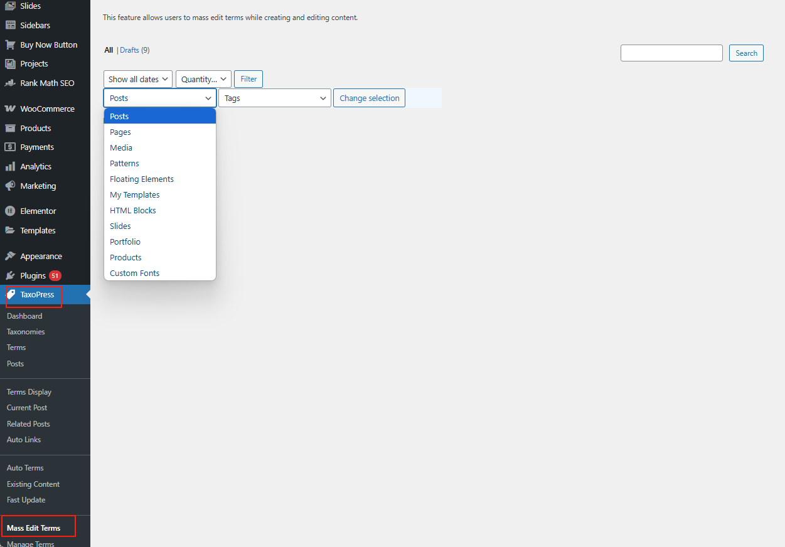Click the Buy Now Button cart icon
785x547 pixels.
[x=10, y=45]
